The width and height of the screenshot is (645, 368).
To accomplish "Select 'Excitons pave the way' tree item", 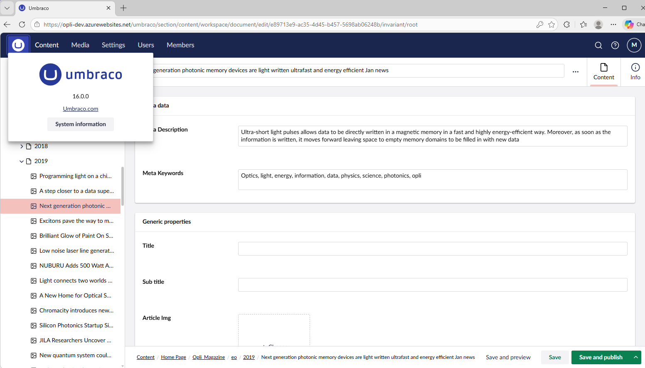I will (x=76, y=221).
